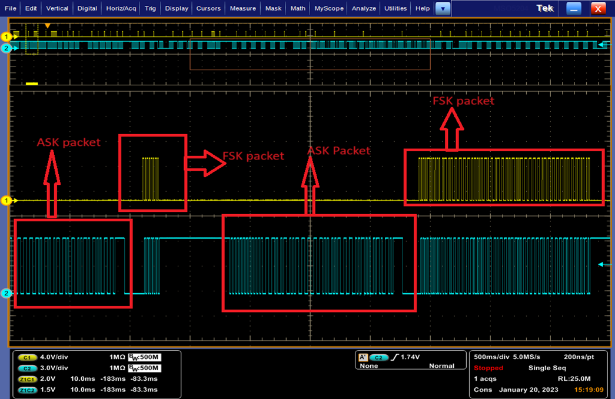This screenshot has width=615, height=399.
Task: Open the Horiz/Acq menu
Action: (121, 9)
